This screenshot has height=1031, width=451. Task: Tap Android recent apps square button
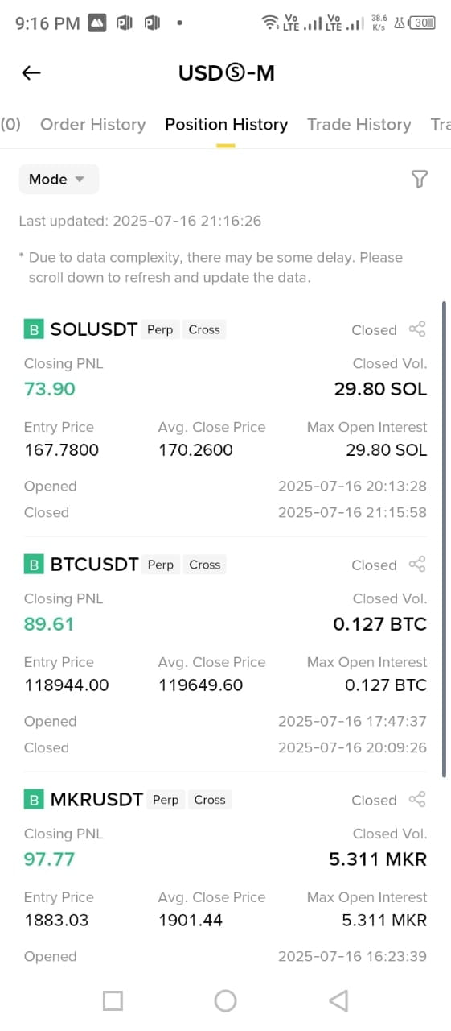[113, 1000]
